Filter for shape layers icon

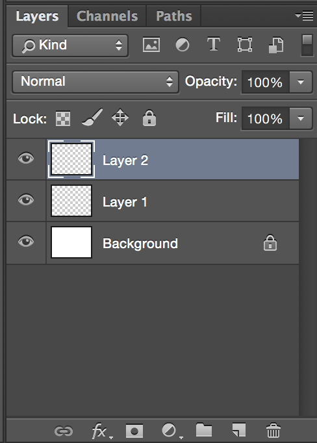(x=245, y=45)
